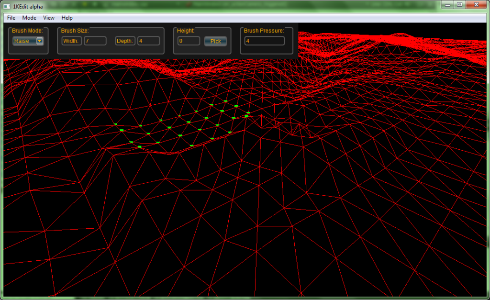
Task: Expand the Brush Mode dropdown arrow
Action: coord(40,41)
